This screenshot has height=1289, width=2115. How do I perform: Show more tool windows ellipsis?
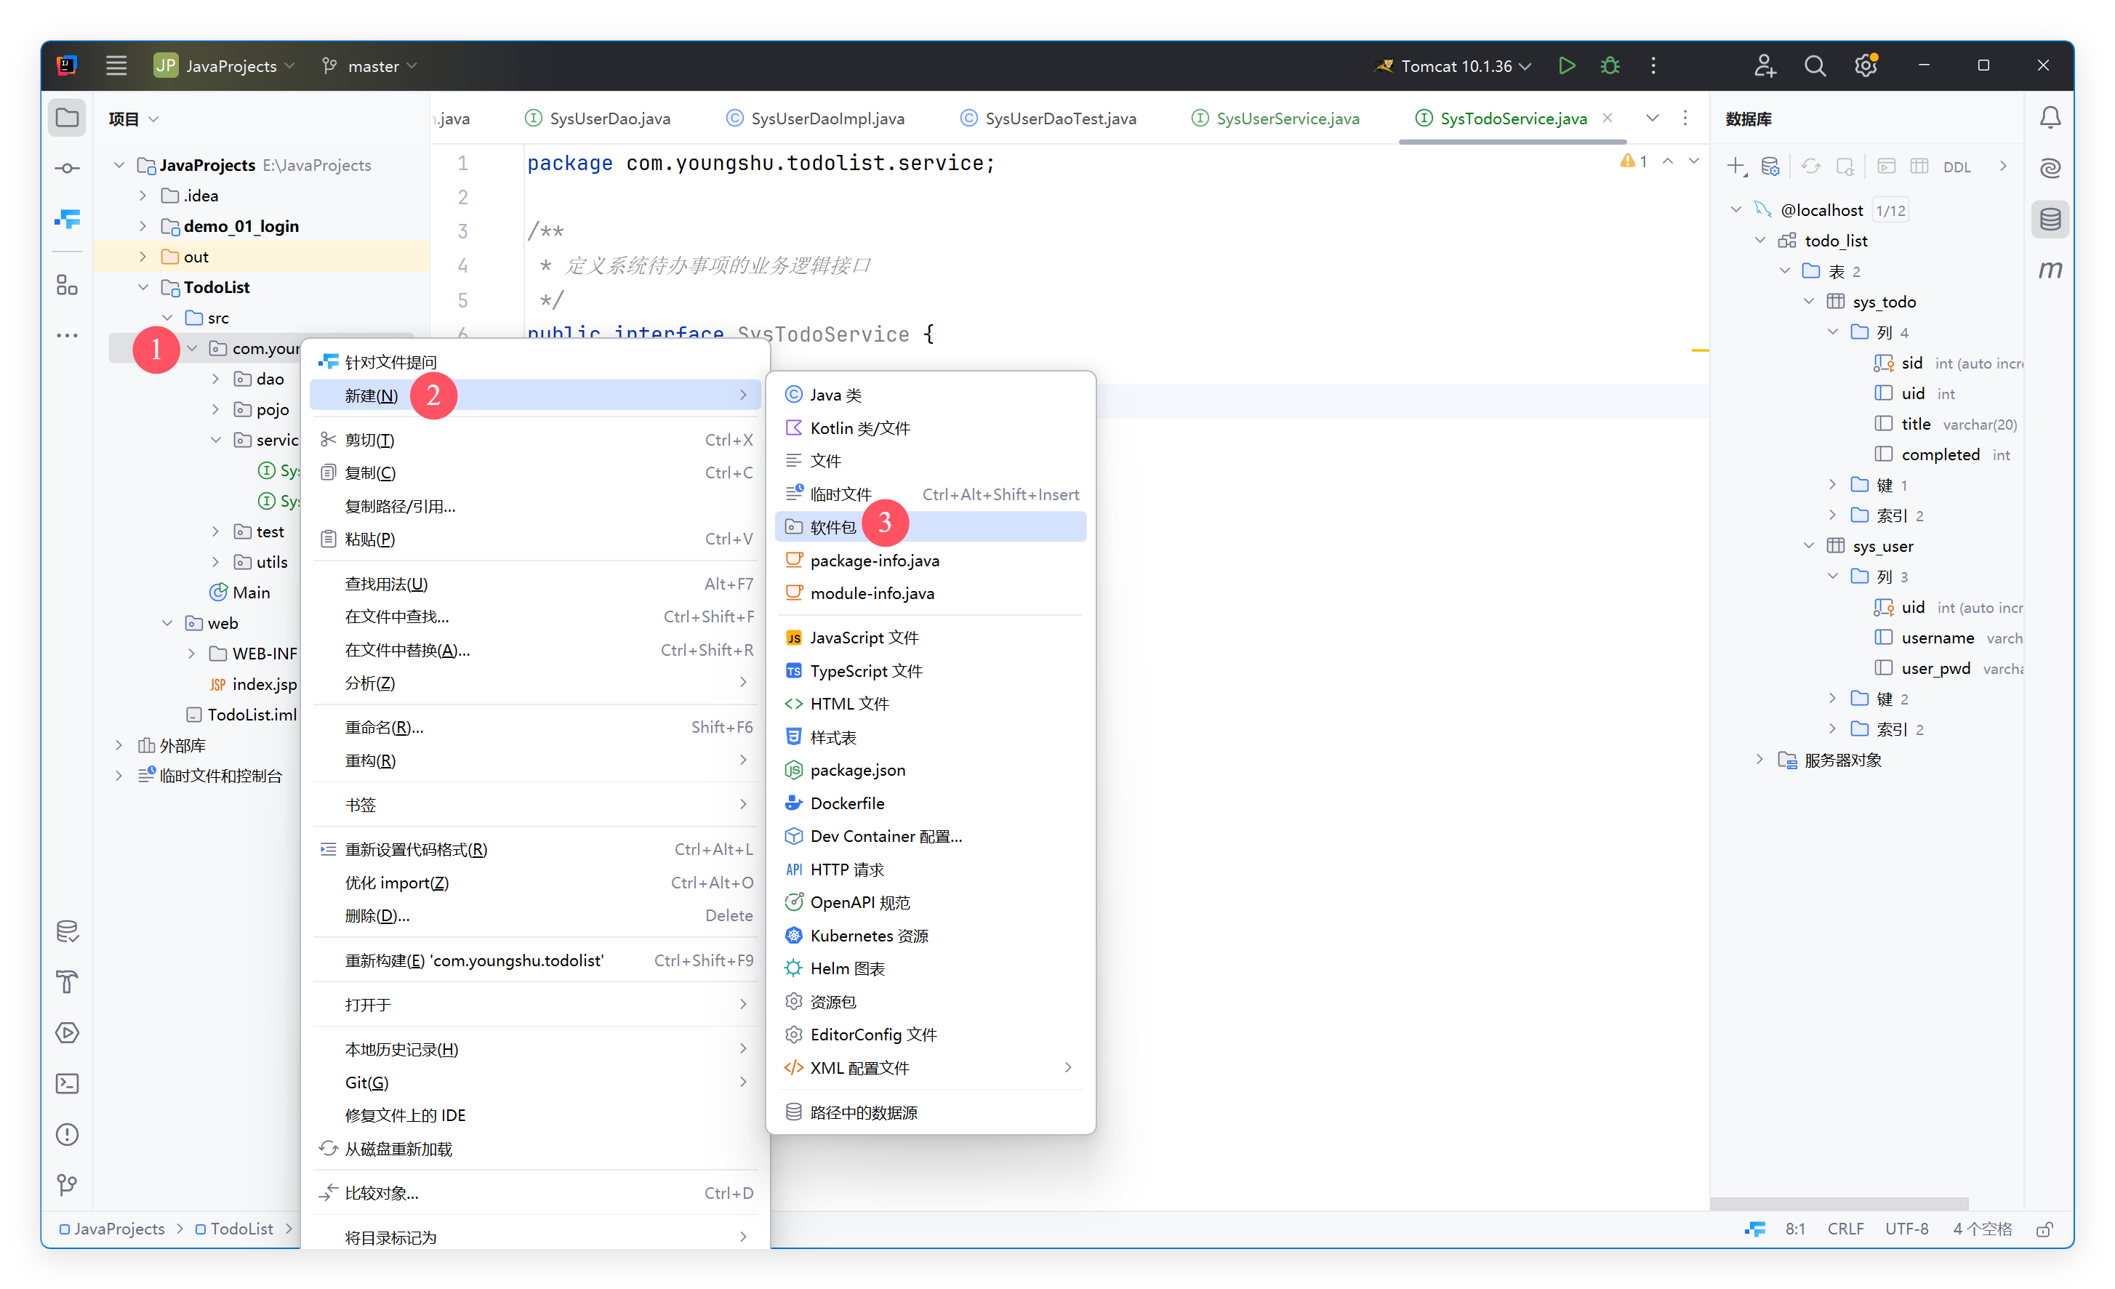tap(67, 336)
